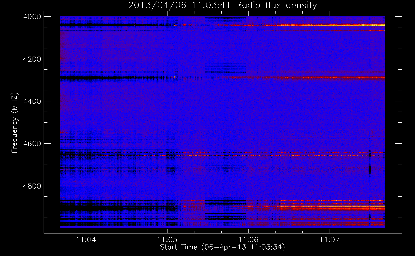Click the 11:06 time axis label
Screen dimensions: 415x256
coord(248,240)
